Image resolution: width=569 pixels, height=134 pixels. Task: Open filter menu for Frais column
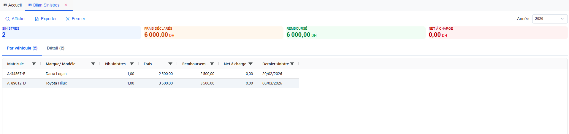170,64
